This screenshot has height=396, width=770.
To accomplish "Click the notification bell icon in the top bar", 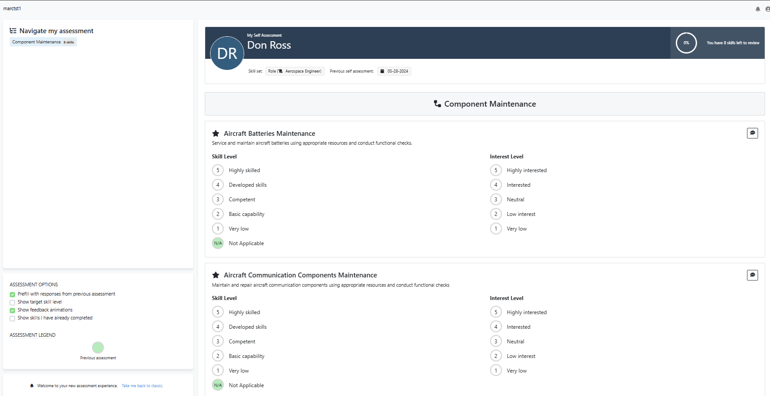I will point(758,9).
